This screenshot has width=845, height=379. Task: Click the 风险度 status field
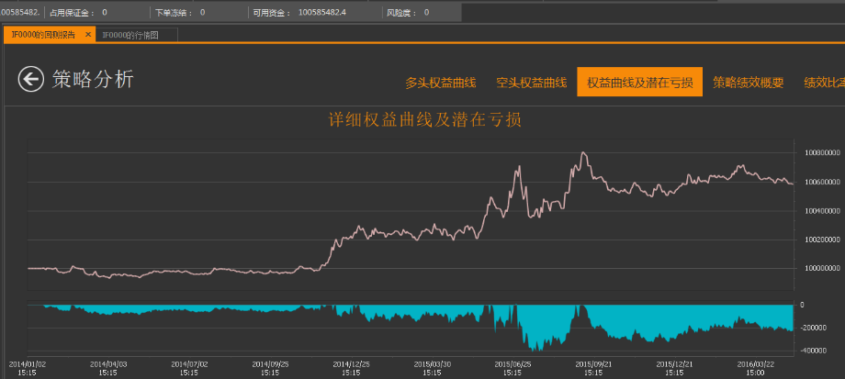[x=408, y=12]
